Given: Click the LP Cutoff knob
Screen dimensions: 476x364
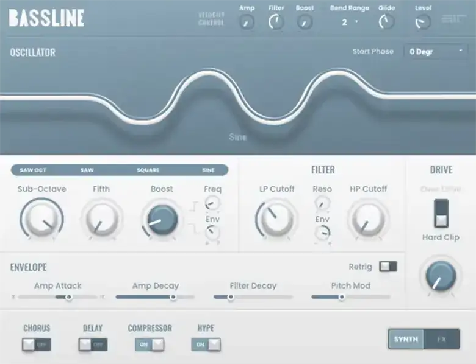Looking at the screenshot, I should click(x=276, y=219).
